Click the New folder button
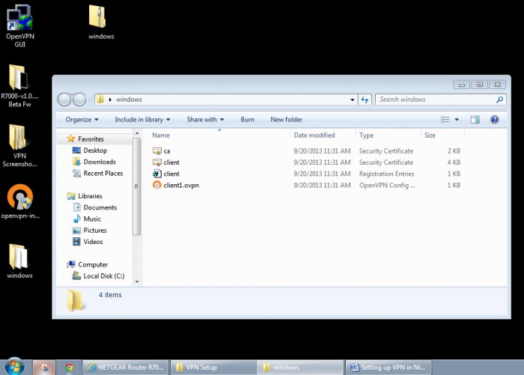The height and width of the screenshot is (375, 524). click(287, 119)
